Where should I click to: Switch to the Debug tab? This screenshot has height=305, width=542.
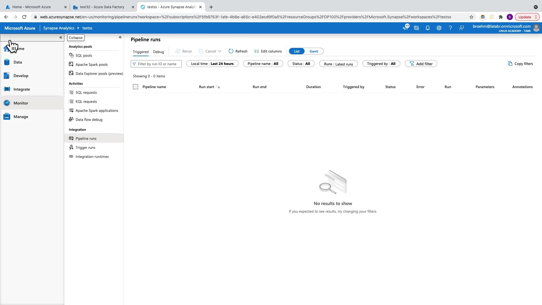click(158, 52)
